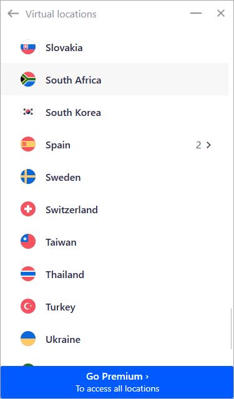This screenshot has height=399, width=234.
Task: Click the back arrow next to Virtual locations
Action: point(13,14)
